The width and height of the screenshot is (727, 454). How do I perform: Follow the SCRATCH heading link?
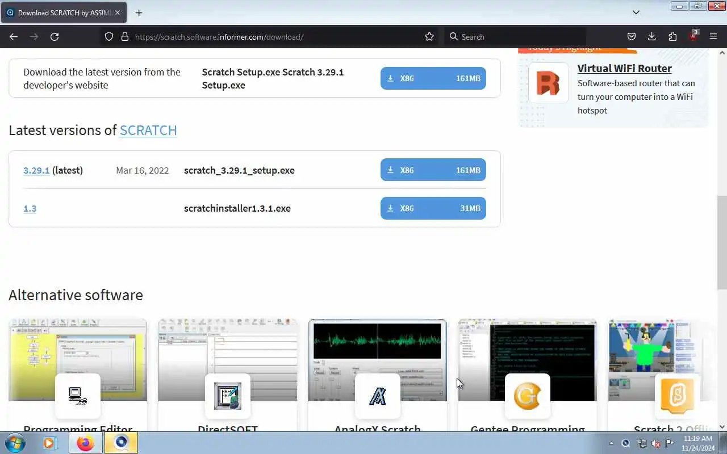pyautogui.click(x=148, y=130)
